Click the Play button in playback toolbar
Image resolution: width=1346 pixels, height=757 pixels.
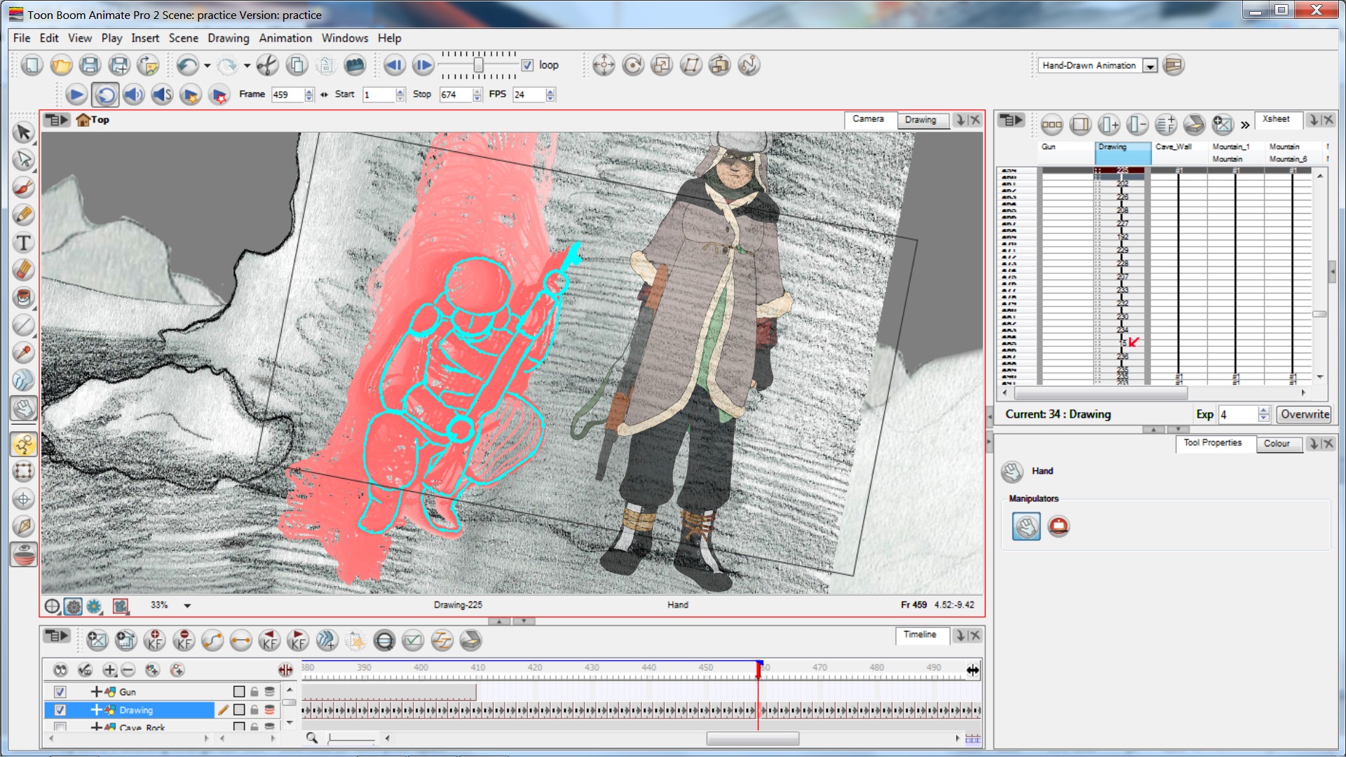click(76, 95)
